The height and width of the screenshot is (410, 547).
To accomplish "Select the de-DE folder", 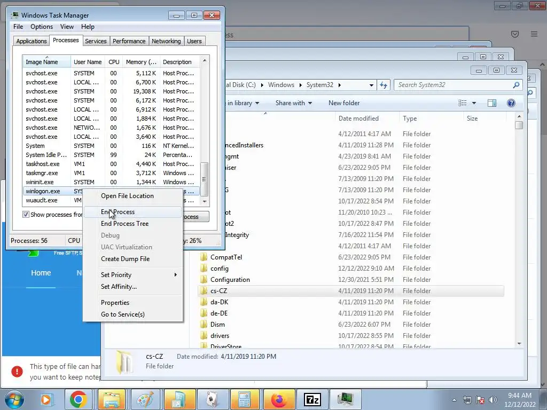I will tap(218, 313).
